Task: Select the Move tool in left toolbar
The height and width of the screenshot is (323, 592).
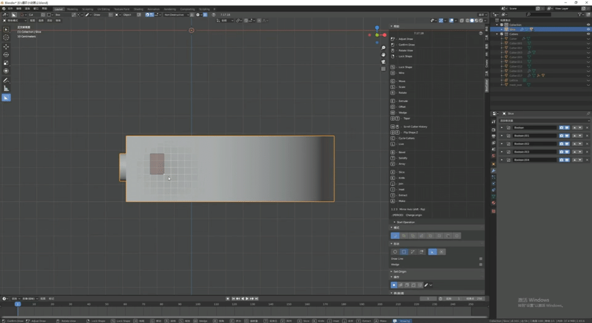Action: [x=6, y=47]
